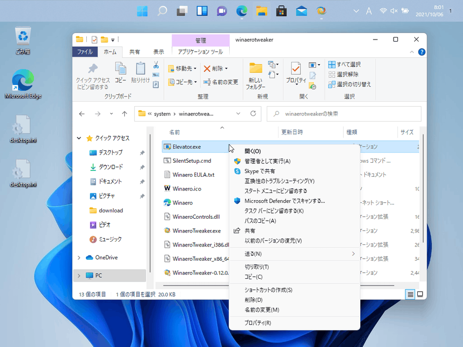Screen dimensions: 463x347
Task: Expand the PC tree node
Action: coord(79,276)
